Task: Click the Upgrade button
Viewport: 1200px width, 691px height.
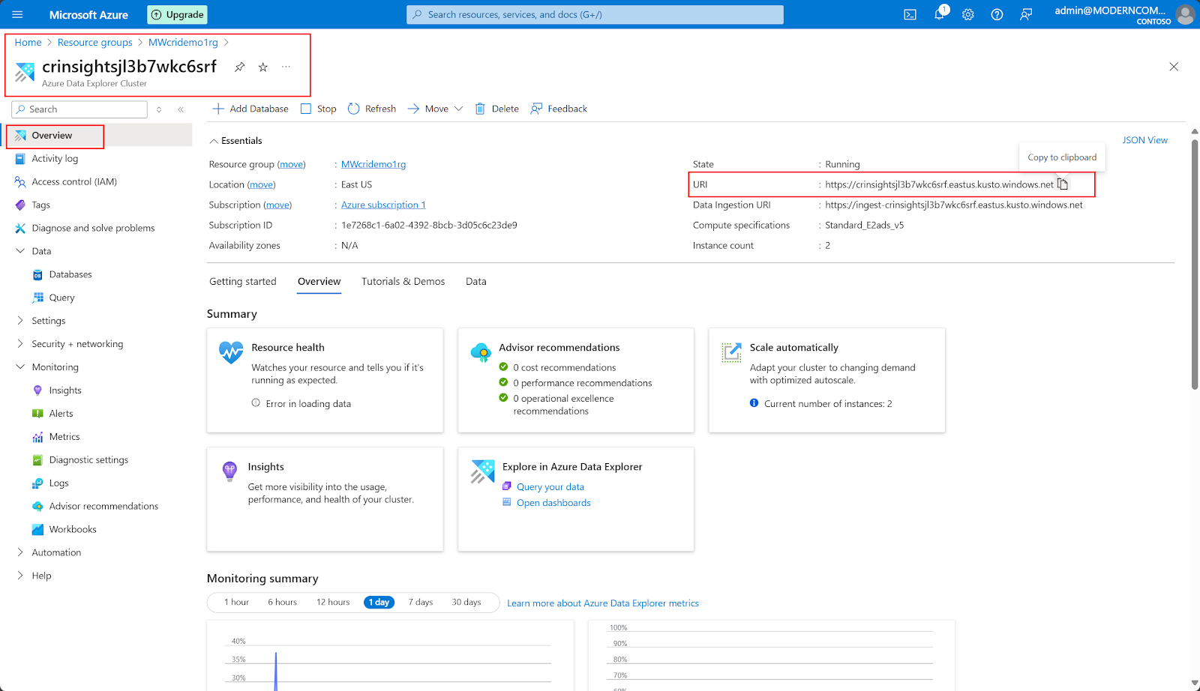Action: point(178,14)
